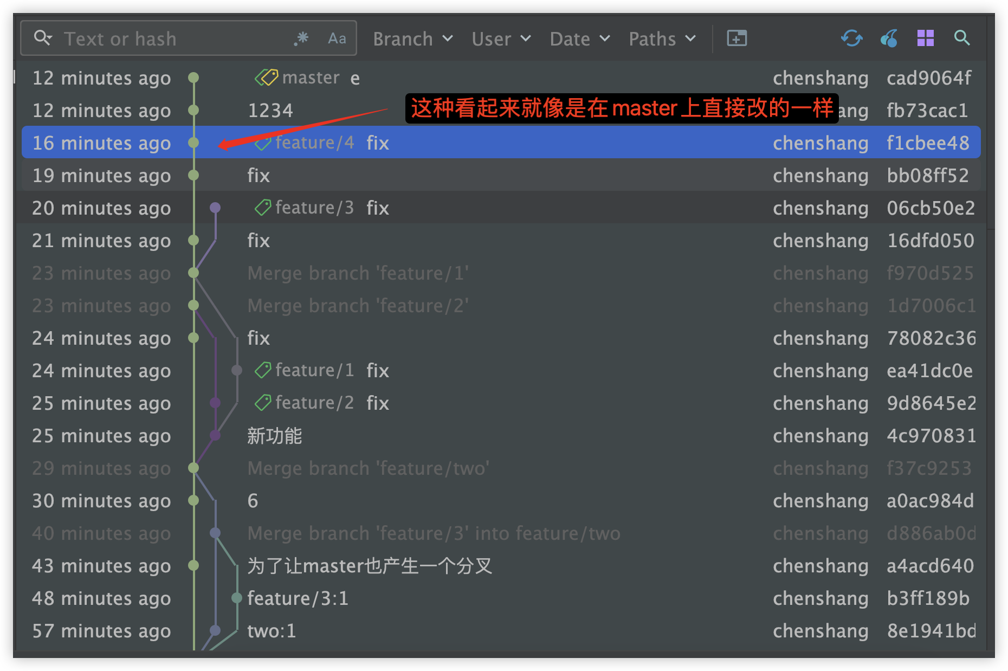This screenshot has width=1008, height=671.
Task: Click the master branch tag icon
Action: pos(266,78)
